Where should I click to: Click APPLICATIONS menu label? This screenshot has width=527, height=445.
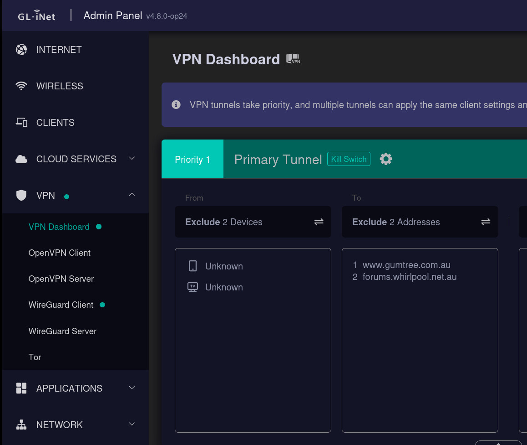point(69,388)
